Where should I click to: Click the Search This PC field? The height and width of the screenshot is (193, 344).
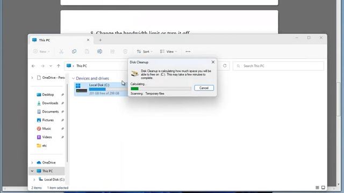tap(278, 66)
